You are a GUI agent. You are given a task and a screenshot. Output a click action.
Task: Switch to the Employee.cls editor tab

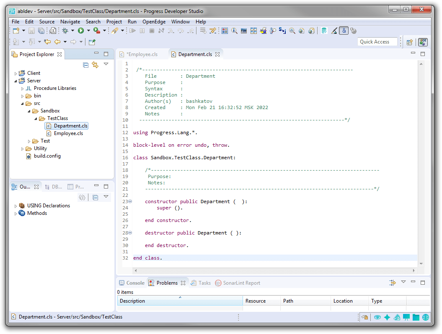coord(142,54)
